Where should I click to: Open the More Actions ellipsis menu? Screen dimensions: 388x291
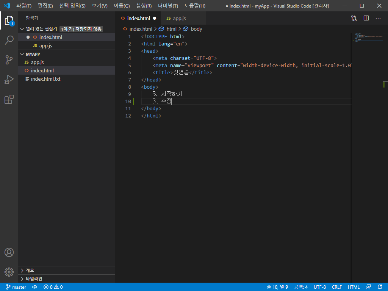click(x=378, y=18)
